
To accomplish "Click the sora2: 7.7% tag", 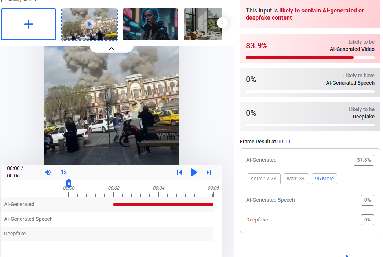I will click(264, 179).
